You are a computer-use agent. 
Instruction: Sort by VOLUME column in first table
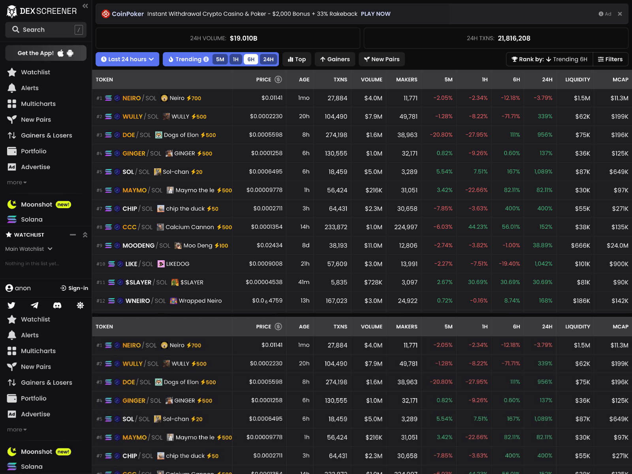coord(371,79)
